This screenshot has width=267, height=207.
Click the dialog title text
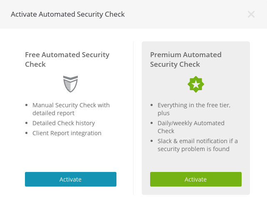pos(68,14)
